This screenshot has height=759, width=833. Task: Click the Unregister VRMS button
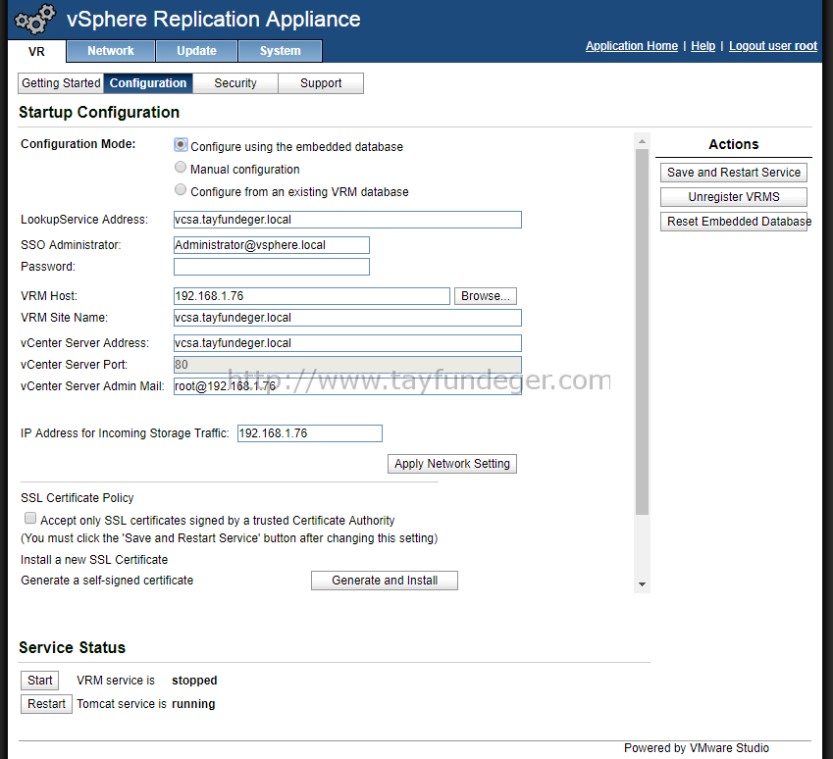click(734, 197)
